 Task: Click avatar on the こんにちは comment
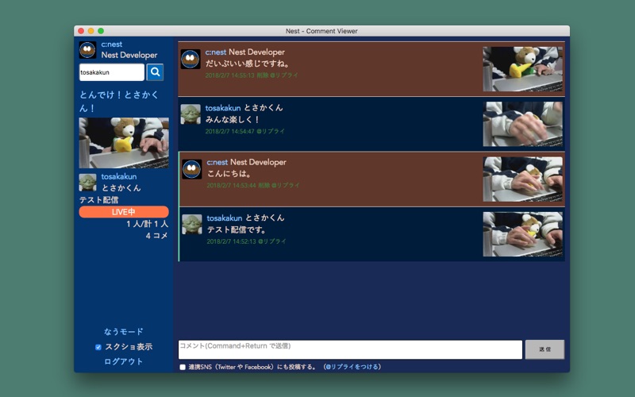tap(192, 169)
